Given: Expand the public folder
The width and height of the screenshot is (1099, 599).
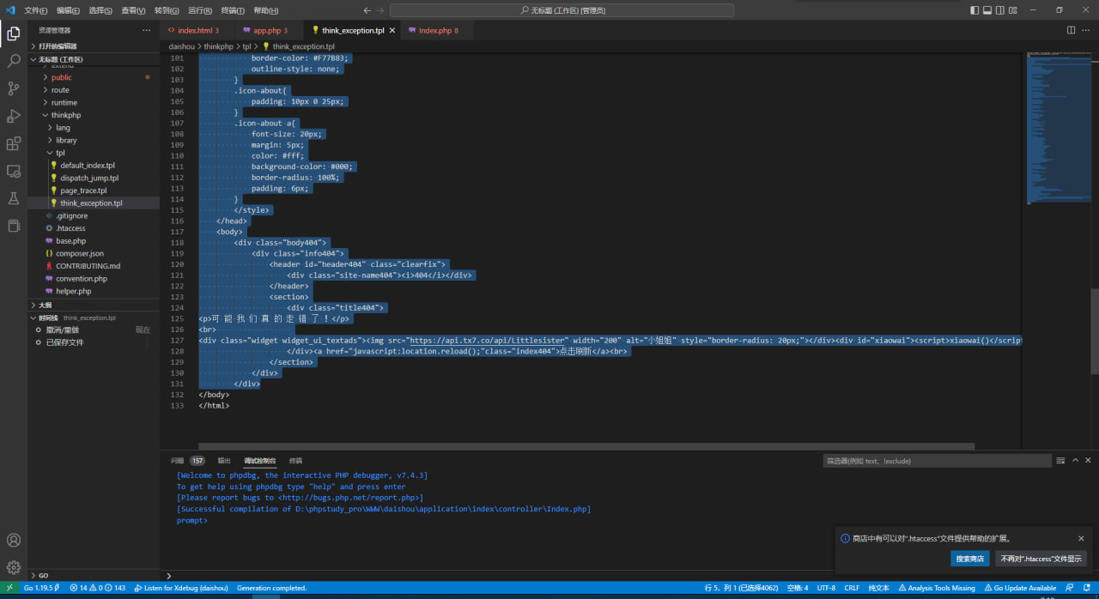Looking at the screenshot, I should [x=62, y=77].
